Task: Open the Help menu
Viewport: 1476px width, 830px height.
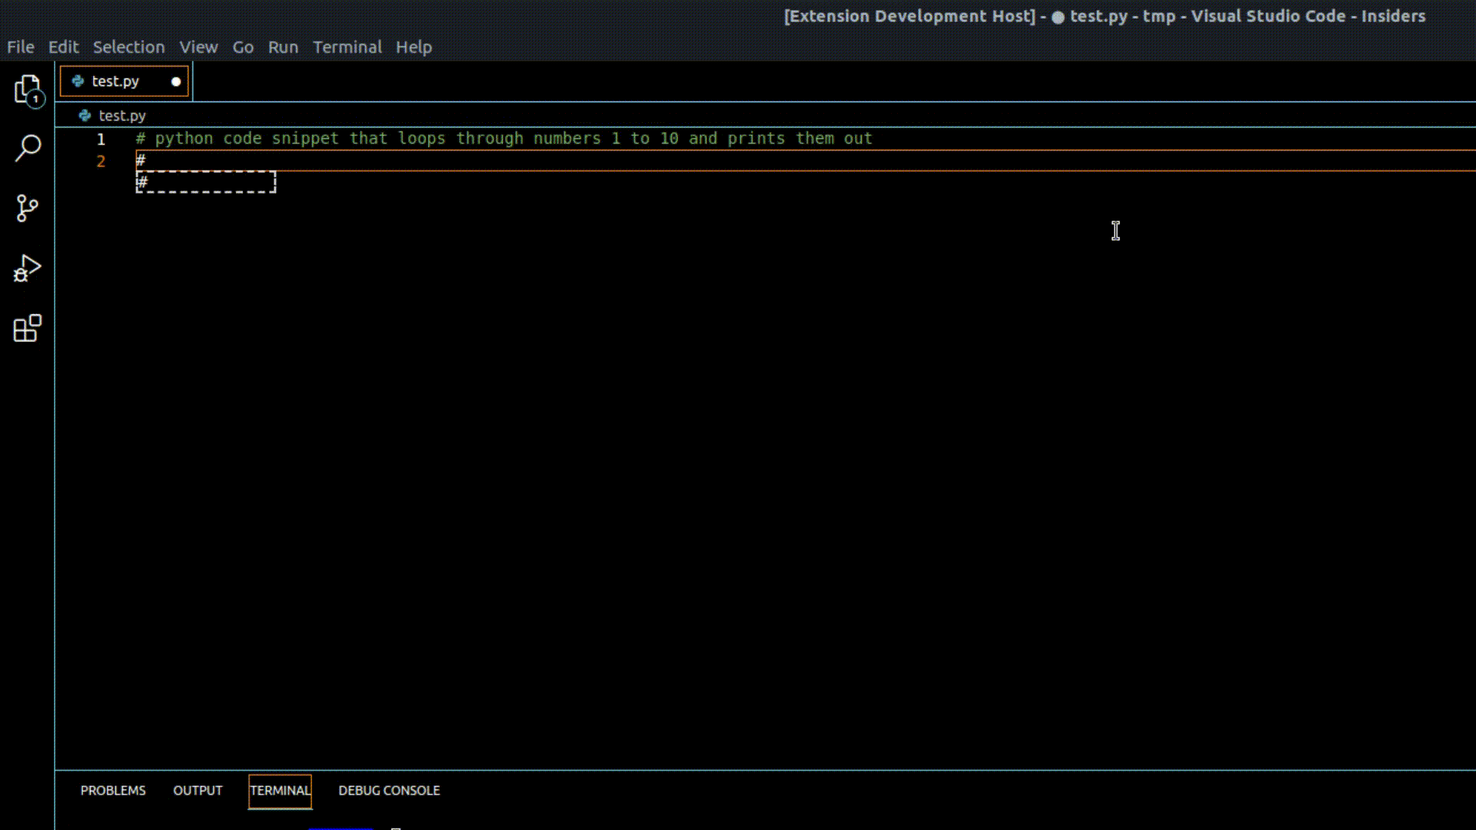Action: tap(414, 47)
